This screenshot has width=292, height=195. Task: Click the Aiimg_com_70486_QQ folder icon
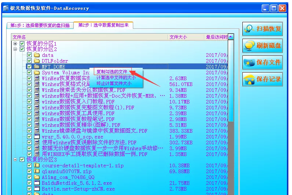coord(37,177)
